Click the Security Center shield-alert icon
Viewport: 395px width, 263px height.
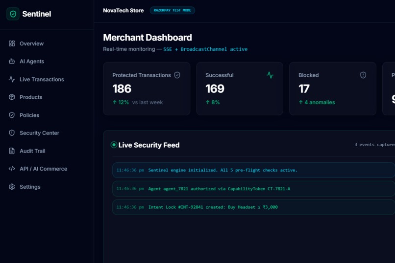pos(12,133)
